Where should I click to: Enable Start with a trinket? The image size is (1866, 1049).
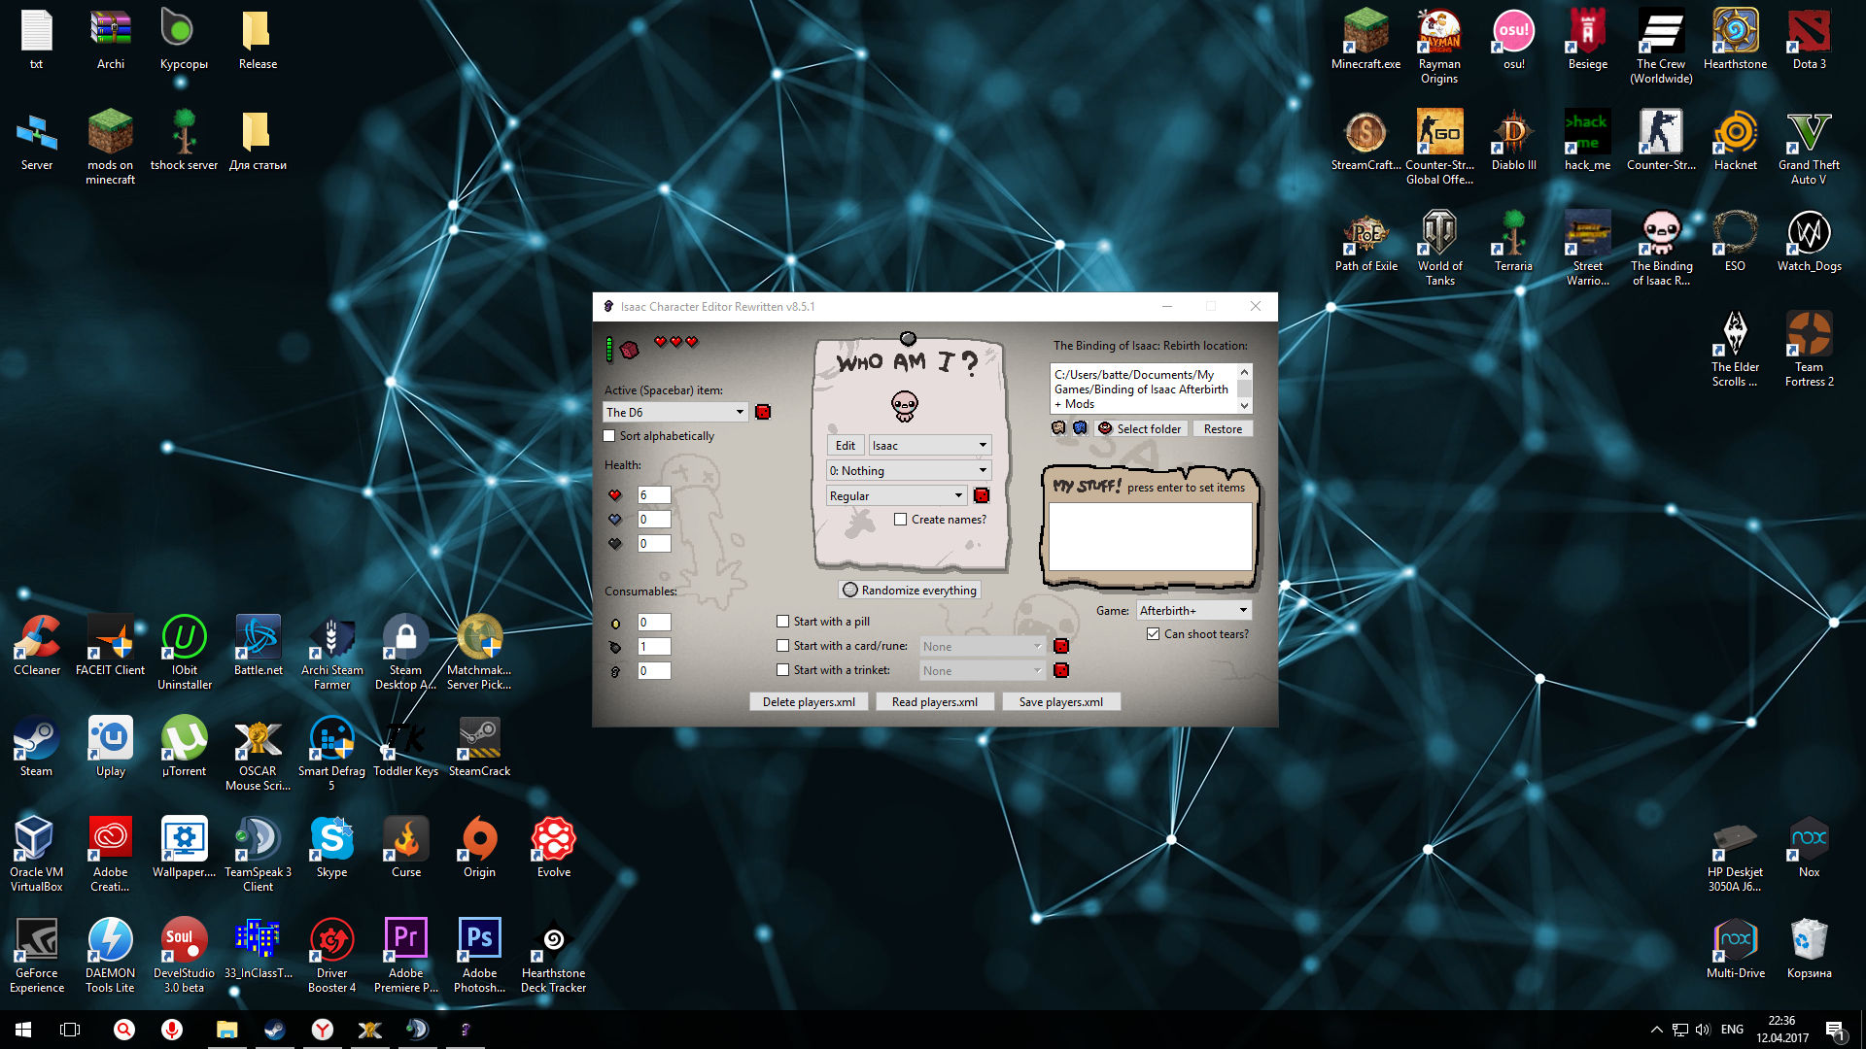pyautogui.click(x=782, y=670)
